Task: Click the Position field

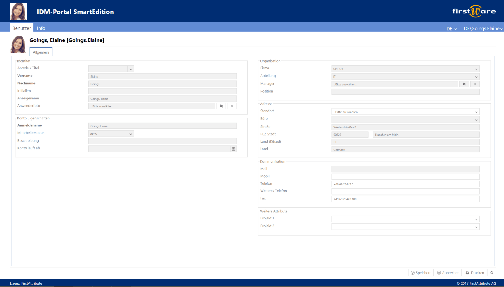Action: (x=405, y=92)
